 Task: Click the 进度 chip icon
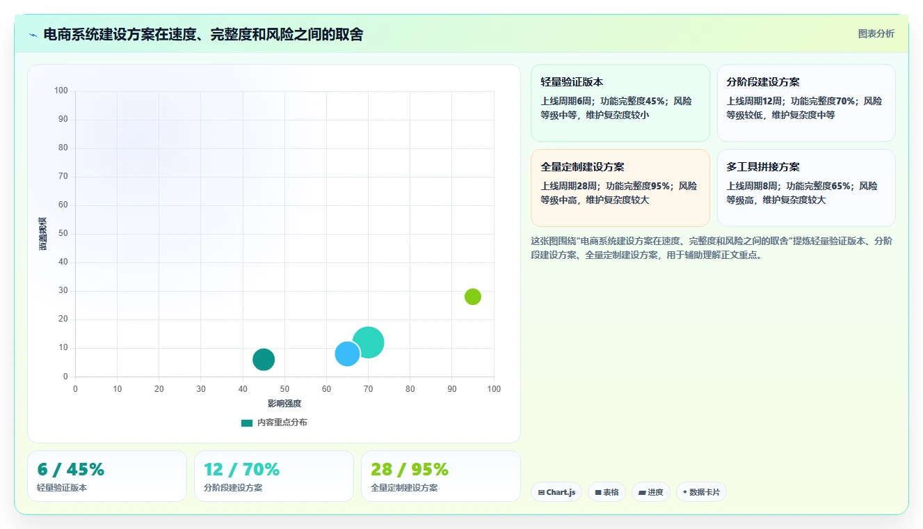642,492
